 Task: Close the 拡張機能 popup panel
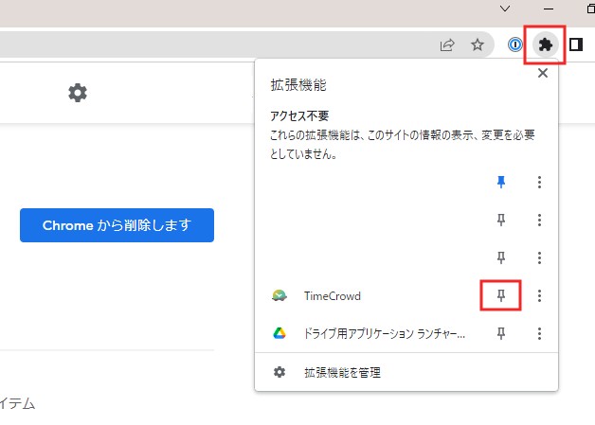pos(543,74)
